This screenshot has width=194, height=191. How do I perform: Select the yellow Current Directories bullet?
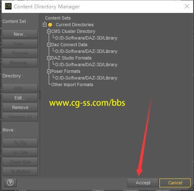(x=50, y=25)
